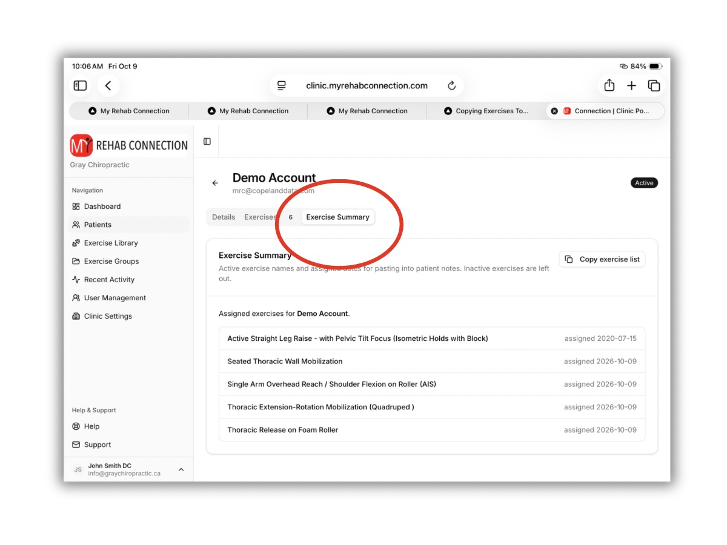727x545 pixels.
Task: Return to the patient list with back arrow
Action: point(215,183)
